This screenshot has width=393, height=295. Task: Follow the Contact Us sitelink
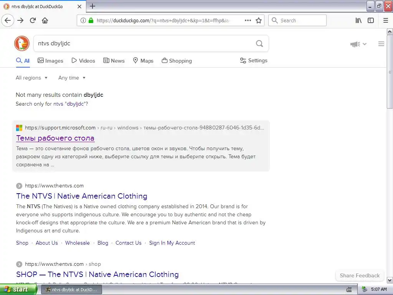click(128, 243)
